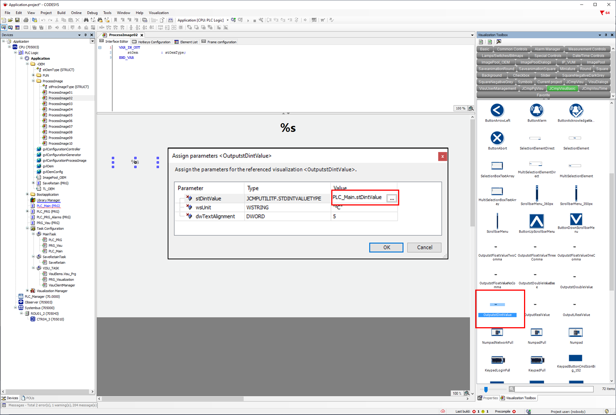The width and height of the screenshot is (616, 415).
Task: Click the browse button beside PLC_Main.stDintValue
Action: point(392,198)
